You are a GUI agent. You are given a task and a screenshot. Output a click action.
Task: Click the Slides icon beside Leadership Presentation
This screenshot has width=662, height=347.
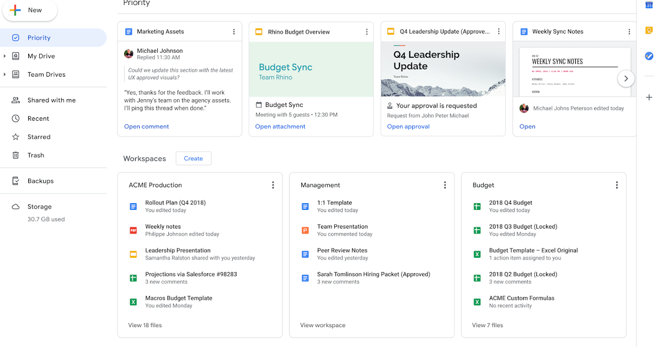(x=133, y=254)
